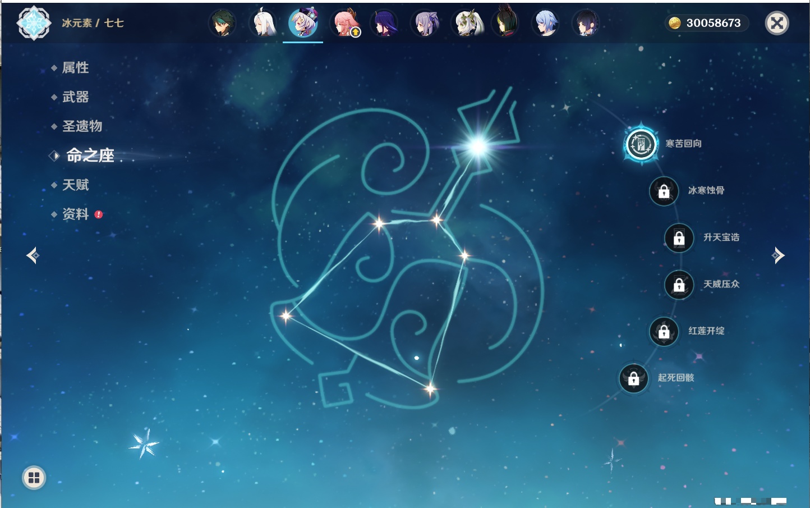Screen dimensions: 810x508
Task: Open the four-square grid menu button
Action: tap(34, 478)
